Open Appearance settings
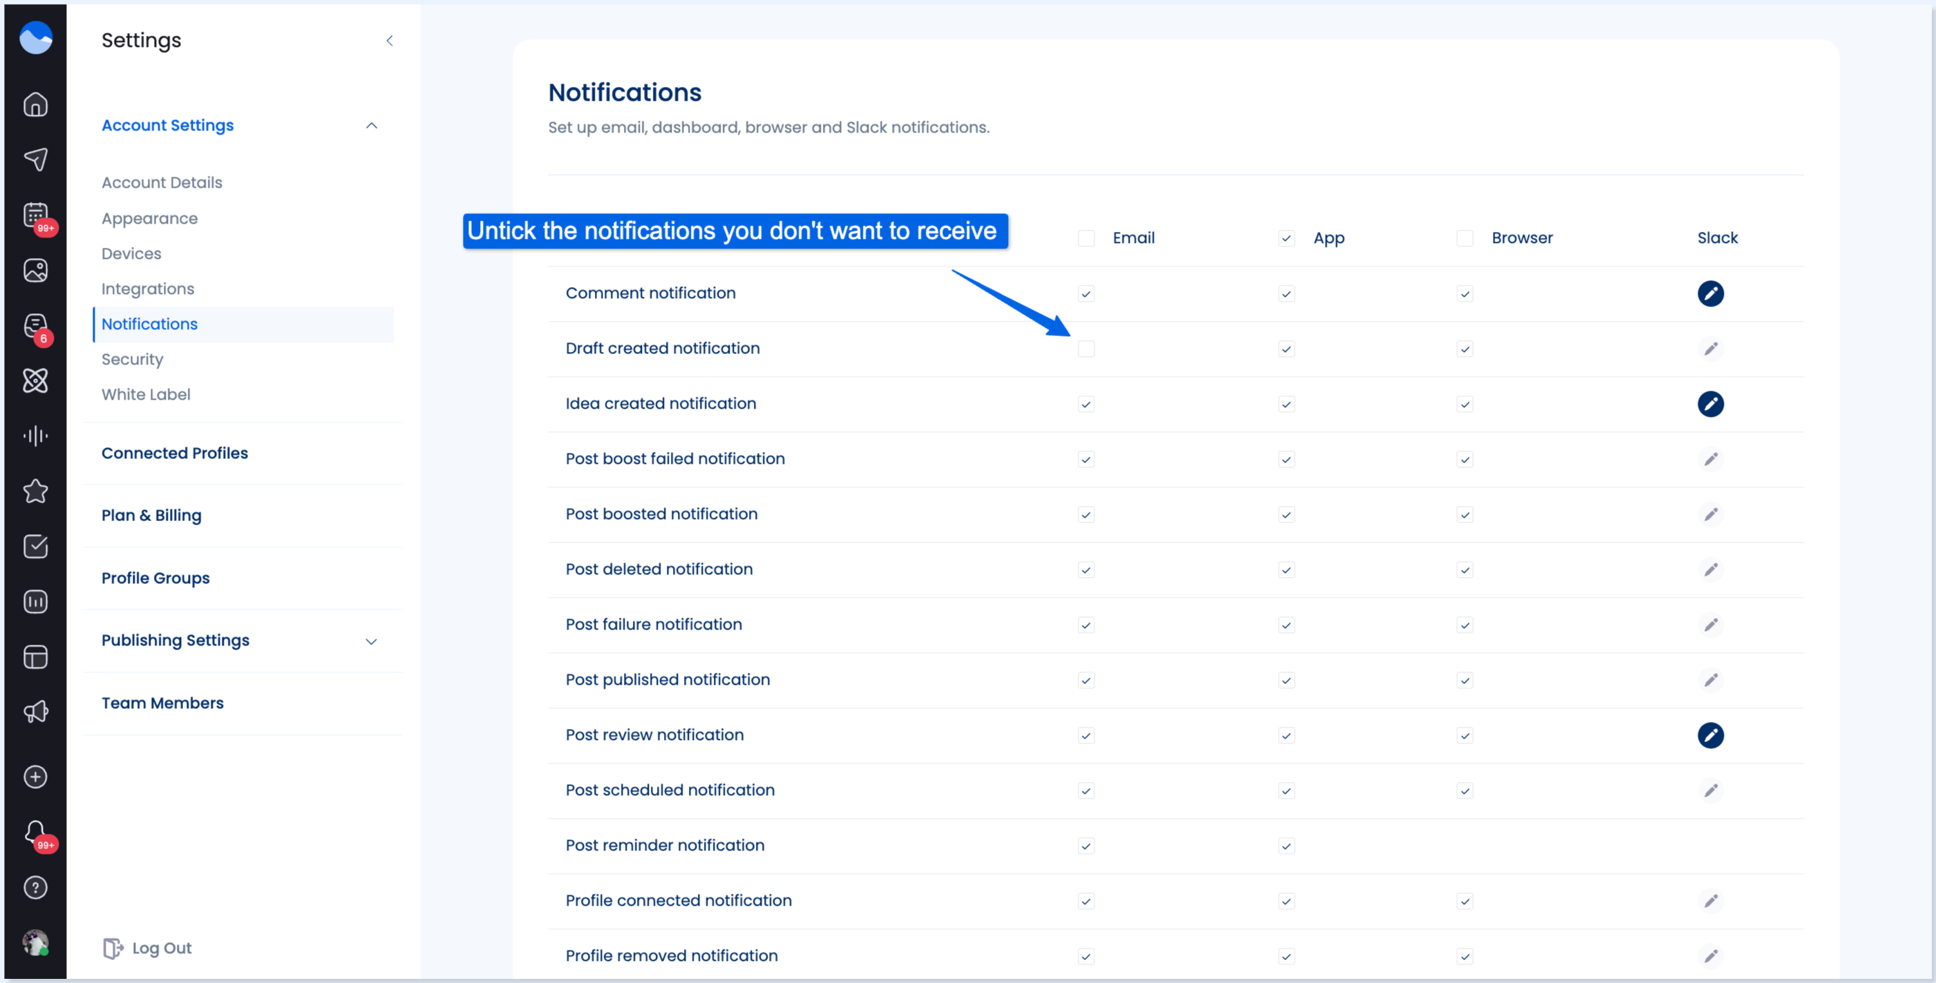Image resolution: width=1936 pixels, height=983 pixels. coord(149,217)
